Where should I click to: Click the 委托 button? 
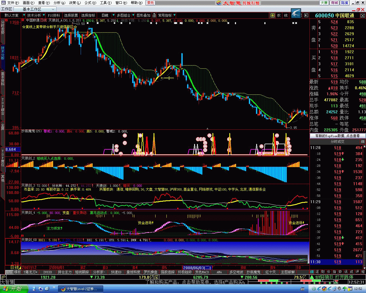(150, 3)
